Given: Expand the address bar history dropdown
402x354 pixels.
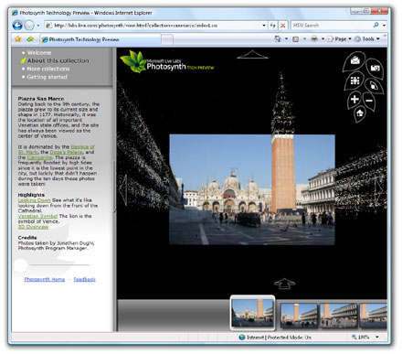Looking at the screenshot, I should [264, 26].
